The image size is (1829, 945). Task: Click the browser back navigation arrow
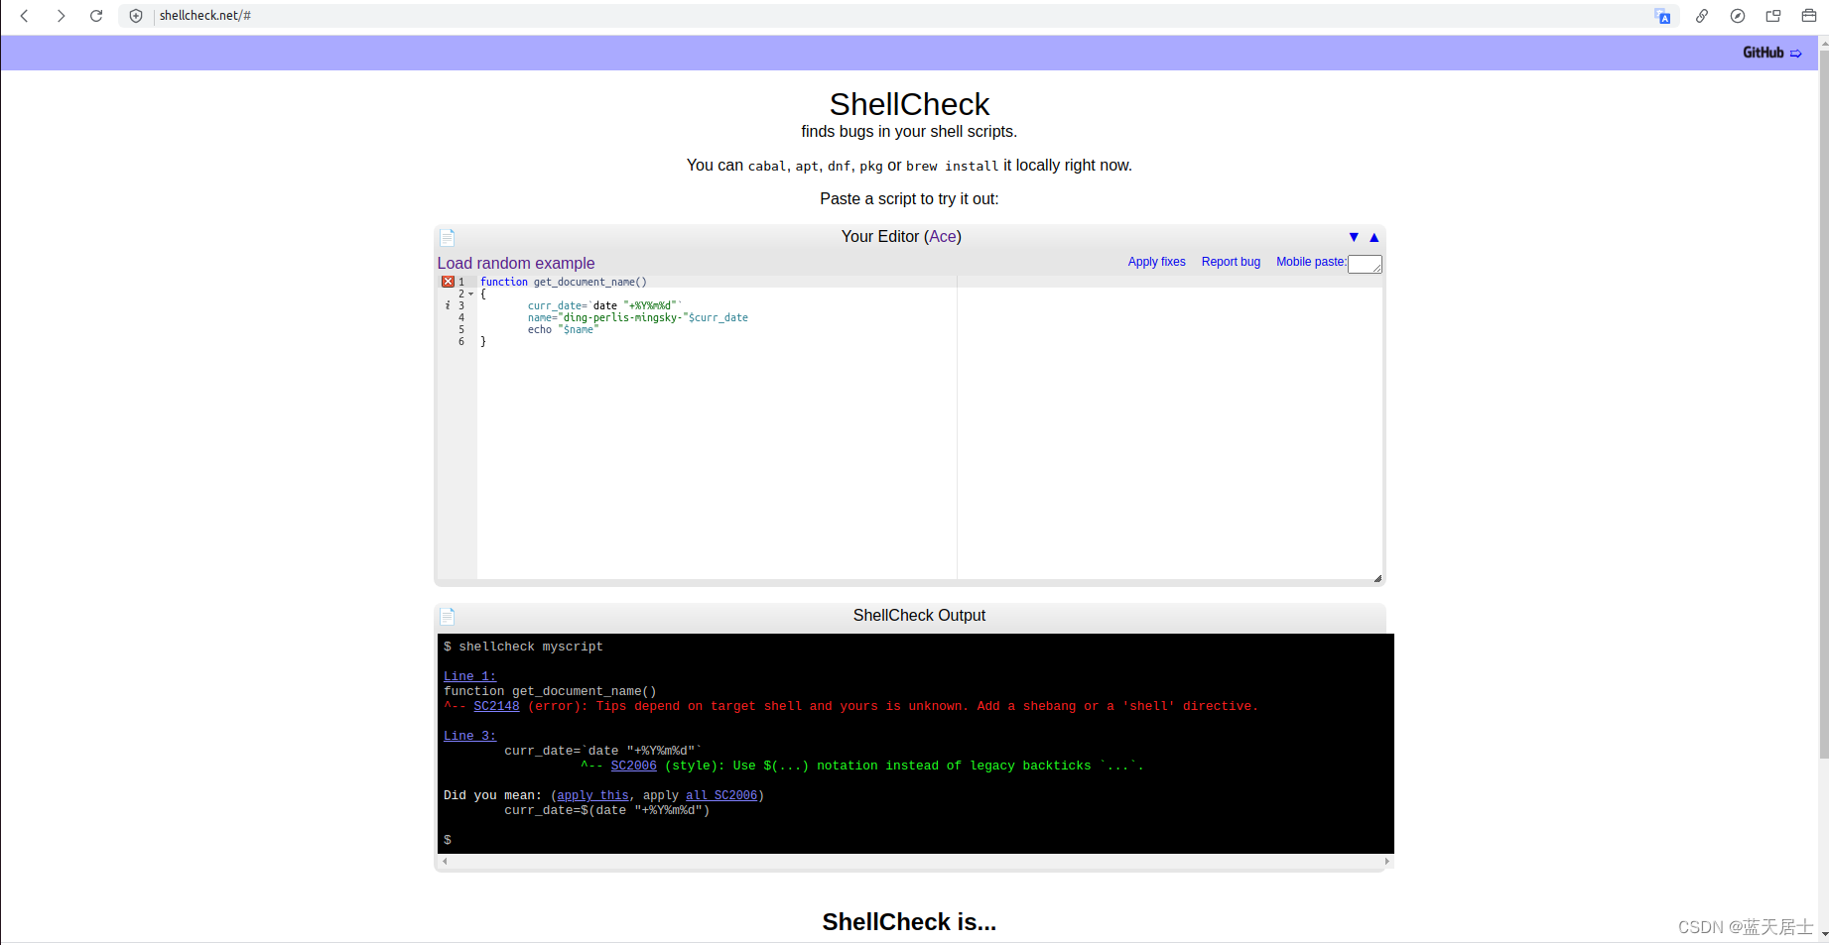(24, 16)
